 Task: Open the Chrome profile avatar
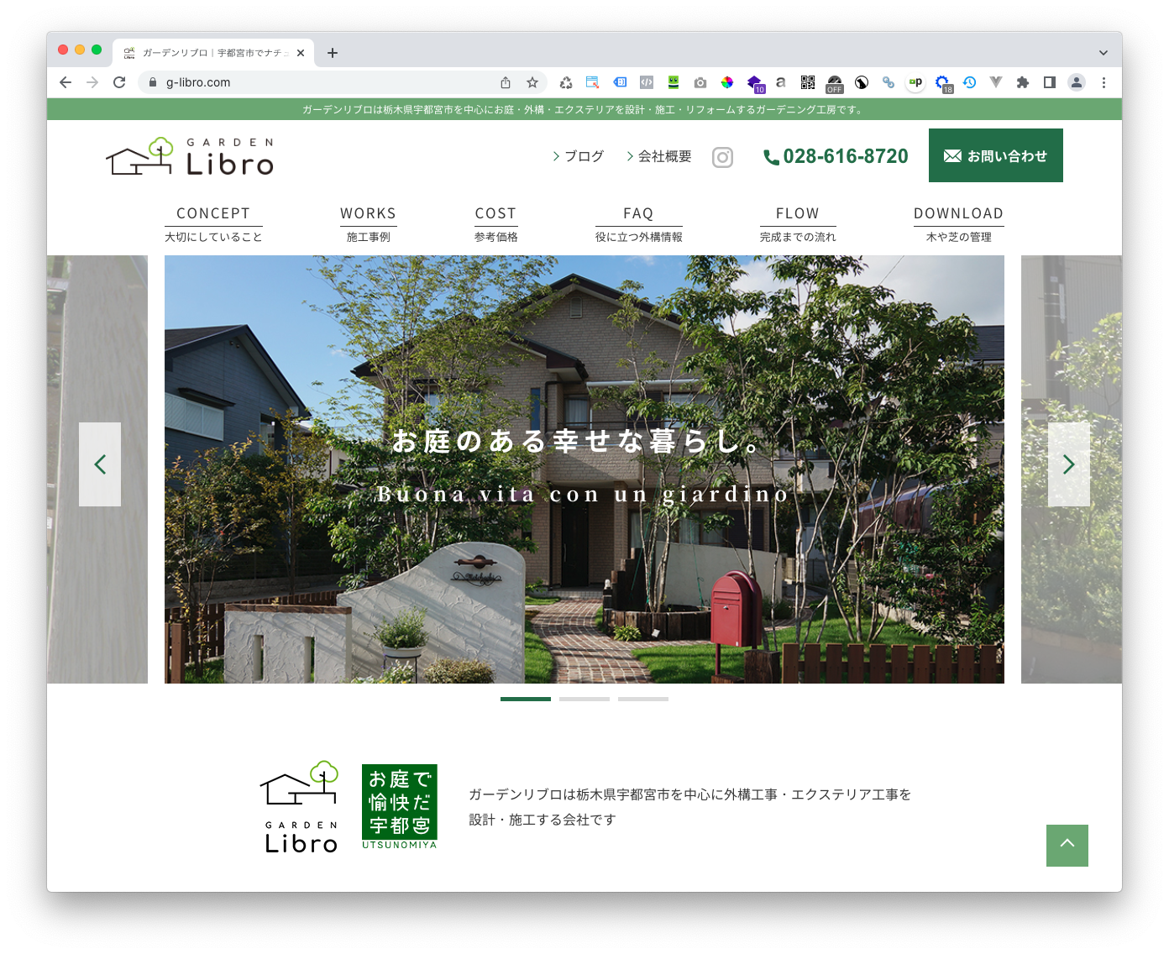pos(1076,82)
